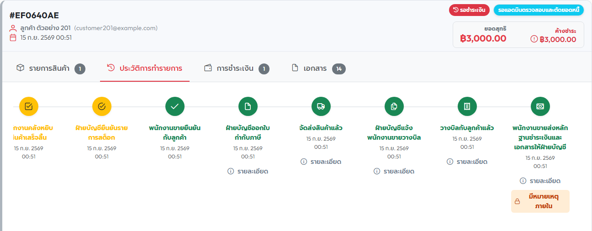The height and width of the screenshot is (231, 592).
Task: Click the box icon beside รายการสินค้า
Action: click(20, 68)
